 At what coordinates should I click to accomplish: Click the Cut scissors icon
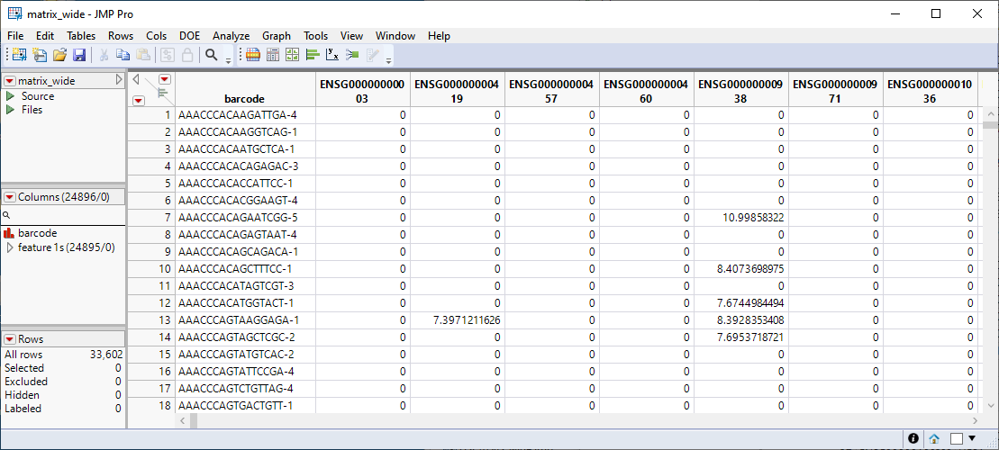[103, 55]
